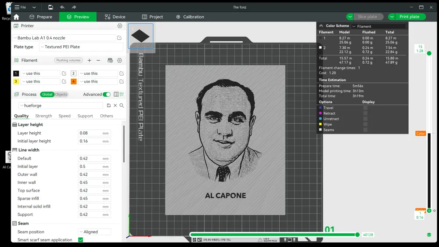439x247 pixels.
Task: Save the hueforge process preset
Action: (x=108, y=105)
